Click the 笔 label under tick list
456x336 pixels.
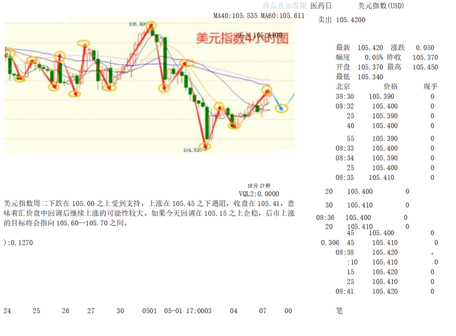click(339, 311)
